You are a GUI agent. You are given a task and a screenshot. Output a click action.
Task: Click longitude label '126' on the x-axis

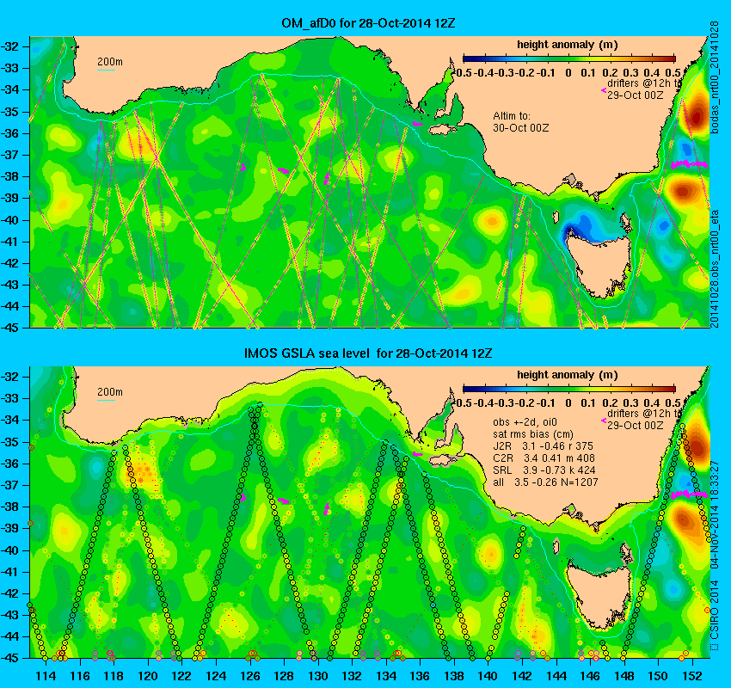[x=250, y=676]
